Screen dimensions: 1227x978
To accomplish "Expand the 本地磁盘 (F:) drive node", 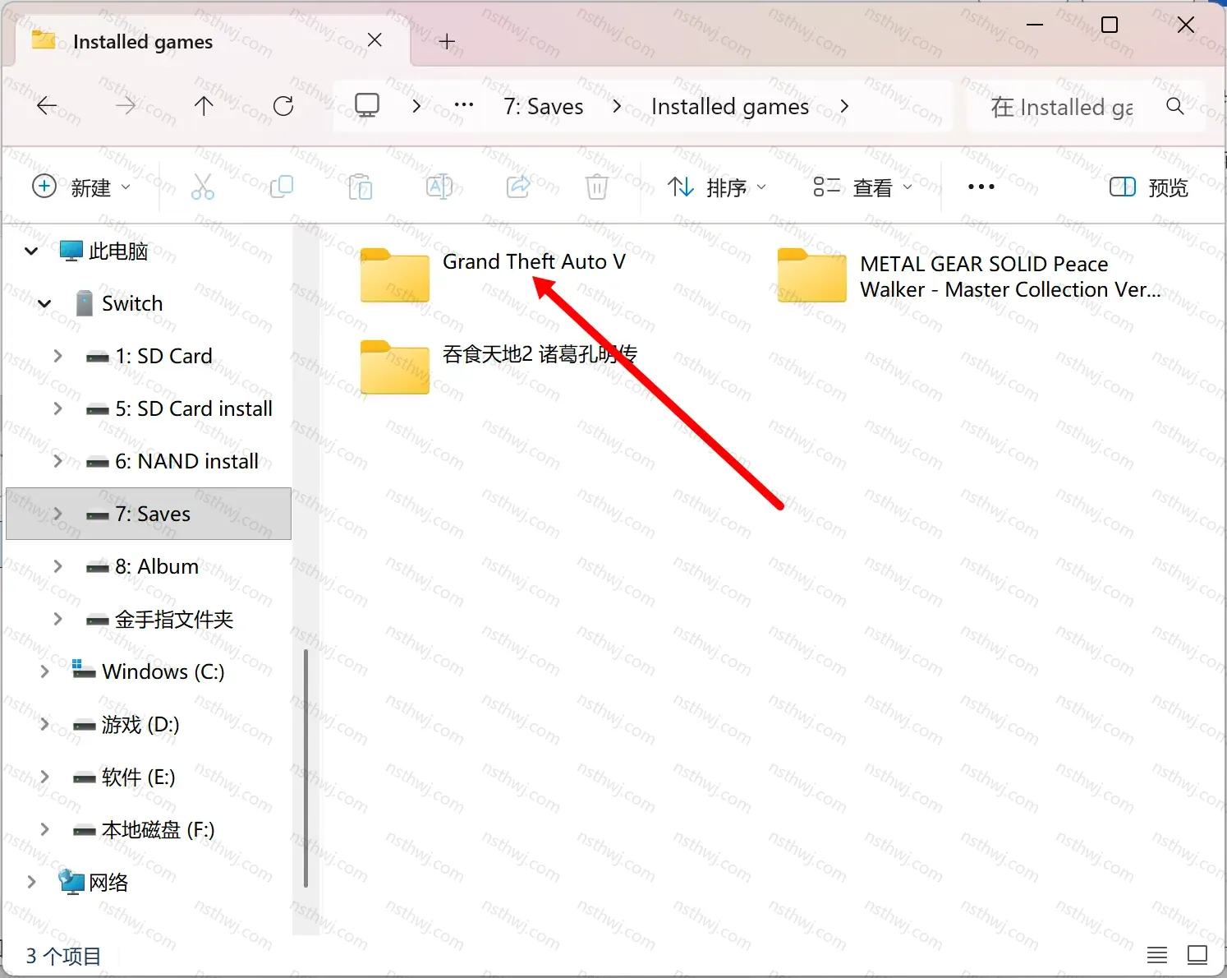I will coord(44,829).
